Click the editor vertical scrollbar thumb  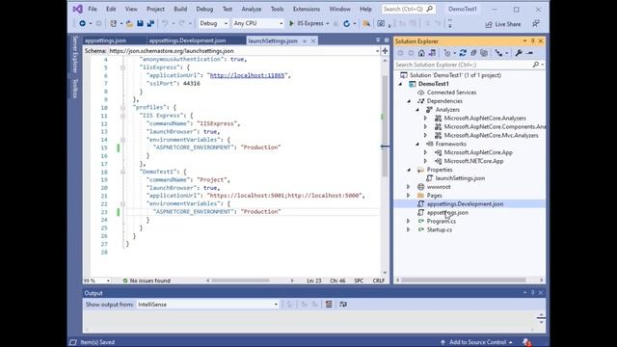coord(385,126)
